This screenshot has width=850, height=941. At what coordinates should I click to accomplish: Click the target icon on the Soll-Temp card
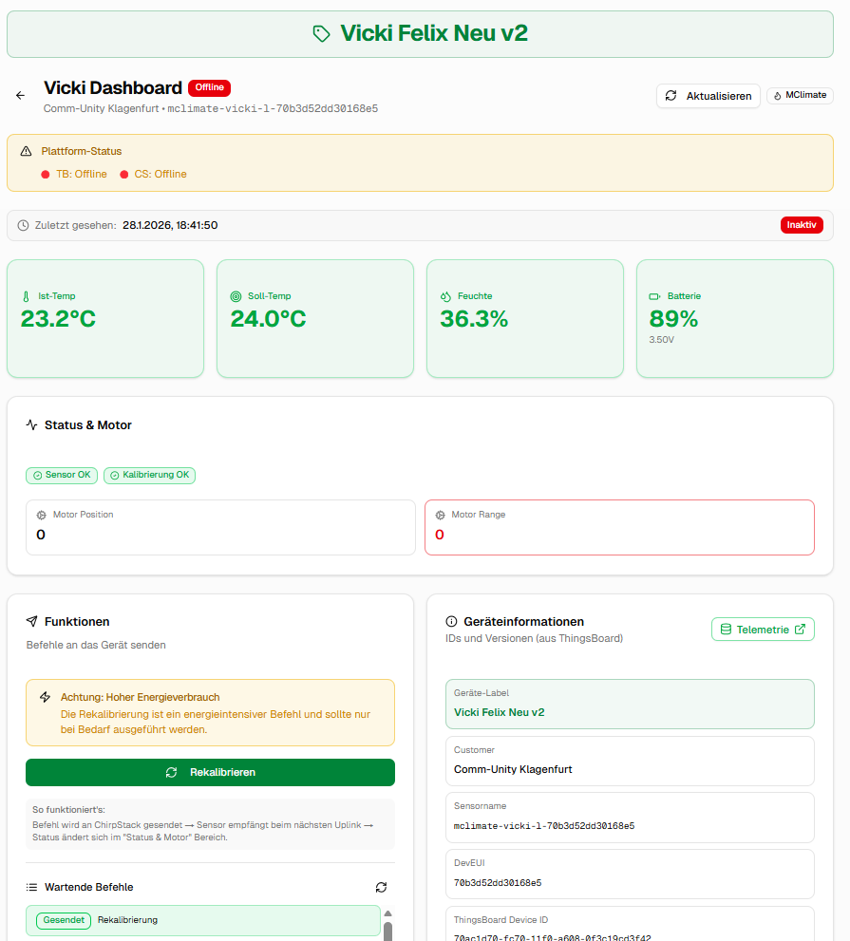[x=234, y=295]
